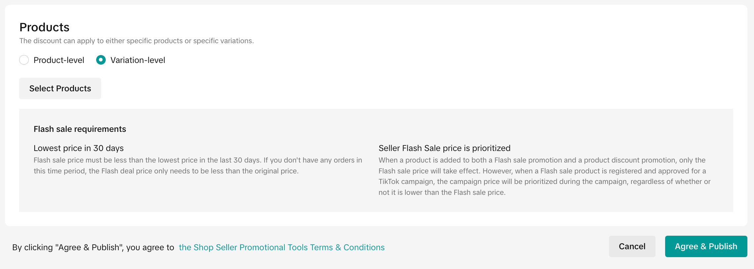Select the Product-level radio button

(24, 60)
